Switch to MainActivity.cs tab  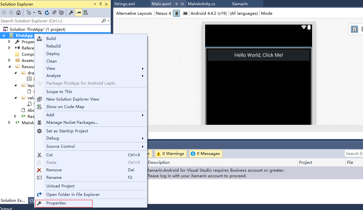tap(202, 4)
